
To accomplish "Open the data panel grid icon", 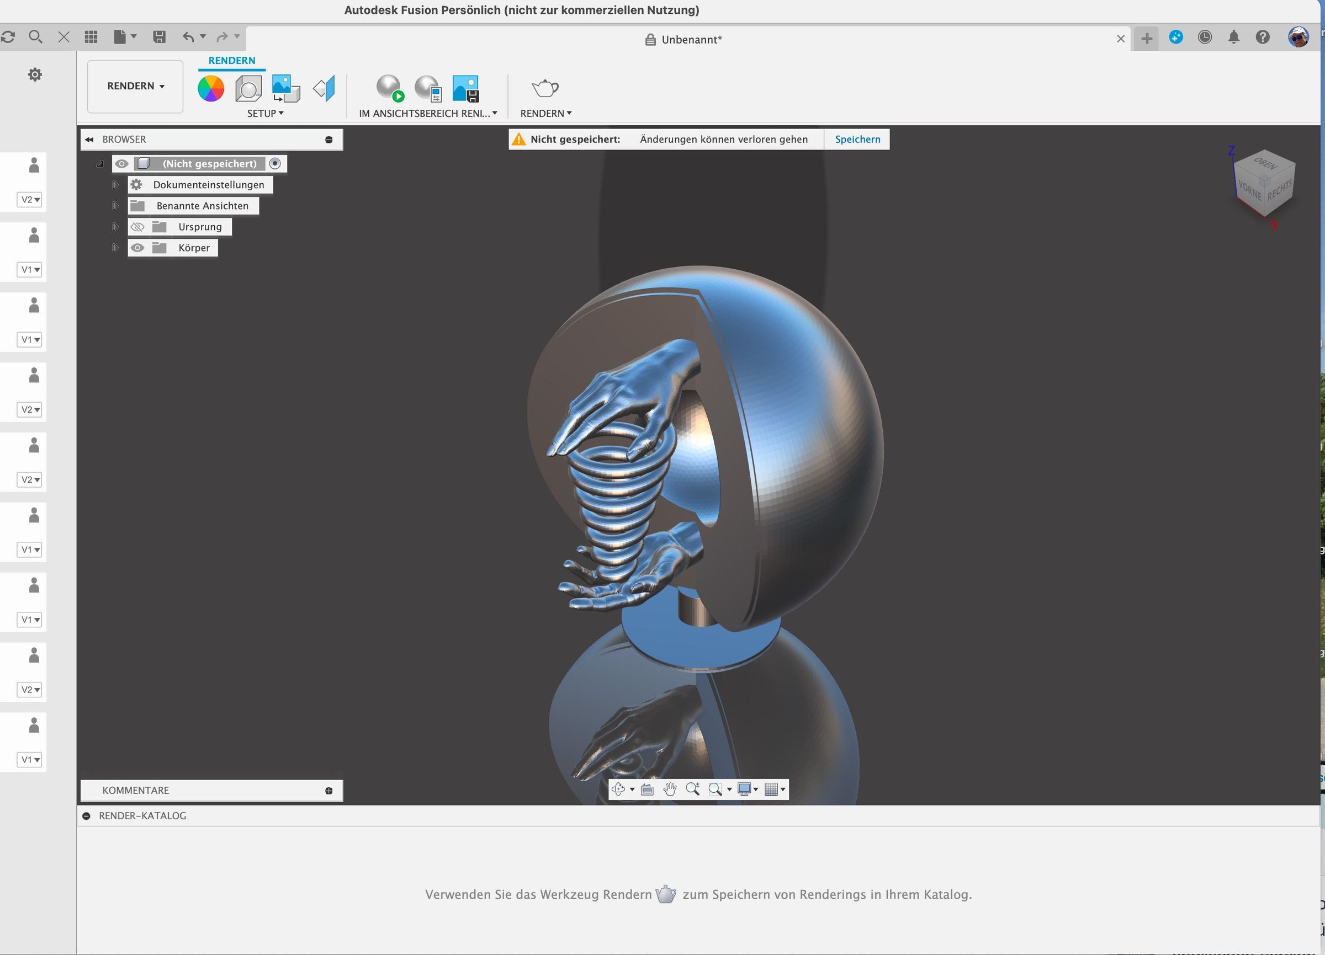I will (91, 38).
